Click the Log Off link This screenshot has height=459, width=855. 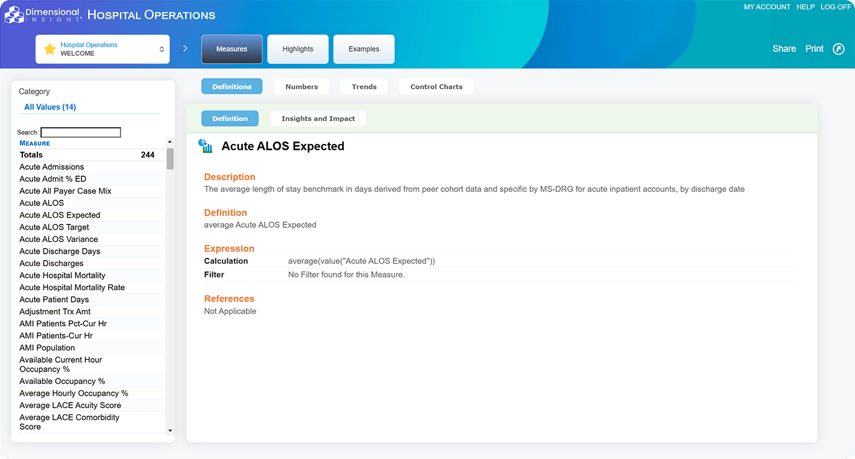pyautogui.click(x=835, y=7)
